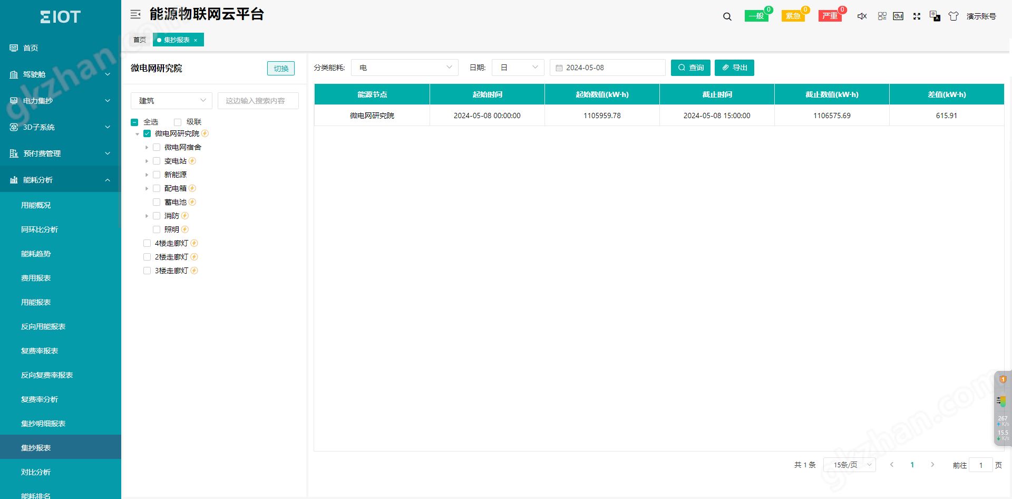Open the 分类能耗 dropdown showing 电
This screenshot has width=1012, height=499.
pos(405,68)
